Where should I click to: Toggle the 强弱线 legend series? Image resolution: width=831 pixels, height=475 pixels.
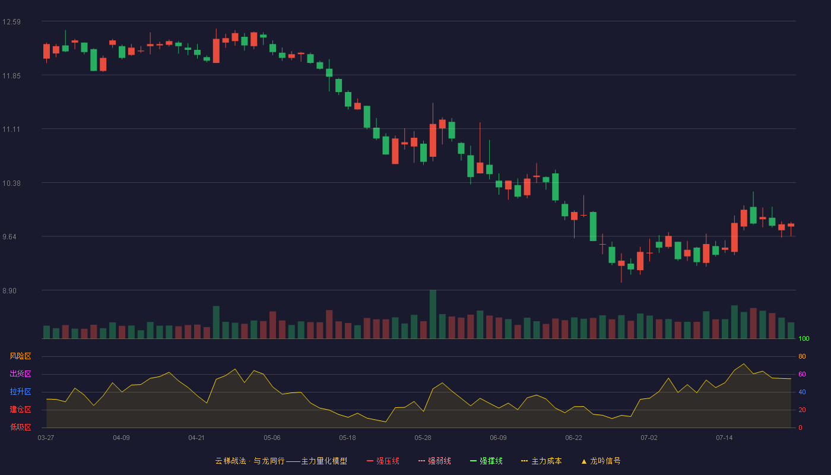434,461
